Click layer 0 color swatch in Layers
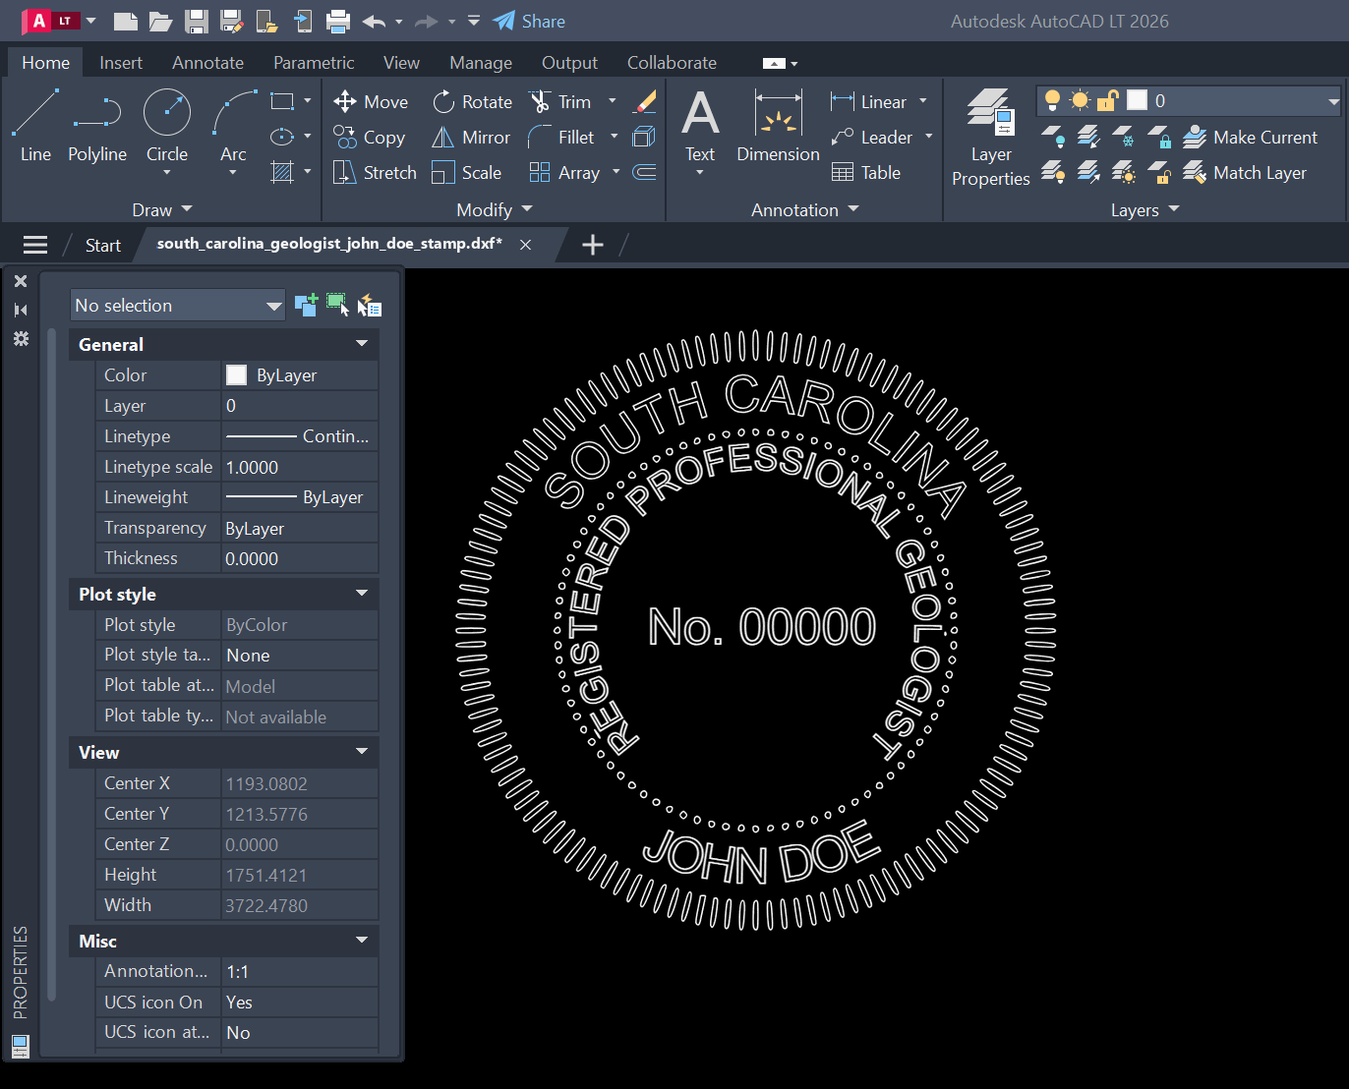 [x=1138, y=100]
